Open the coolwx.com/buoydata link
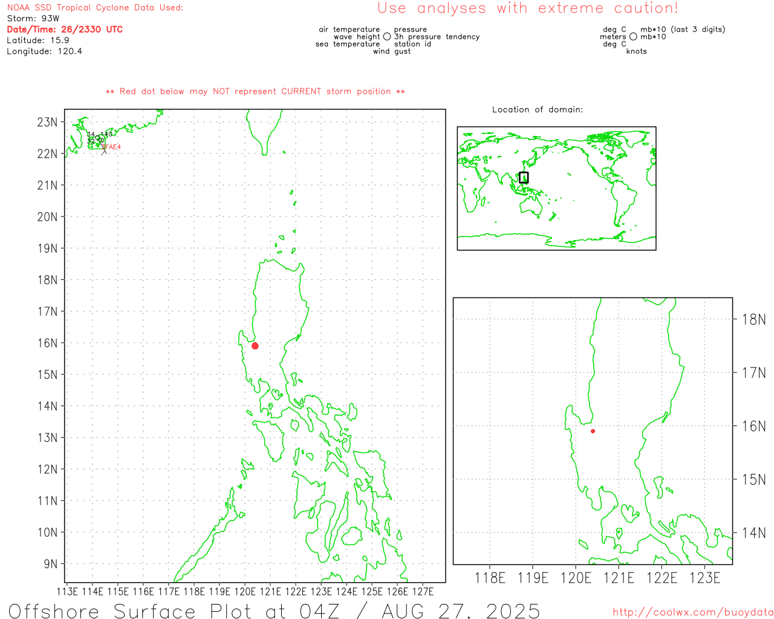 click(x=693, y=612)
